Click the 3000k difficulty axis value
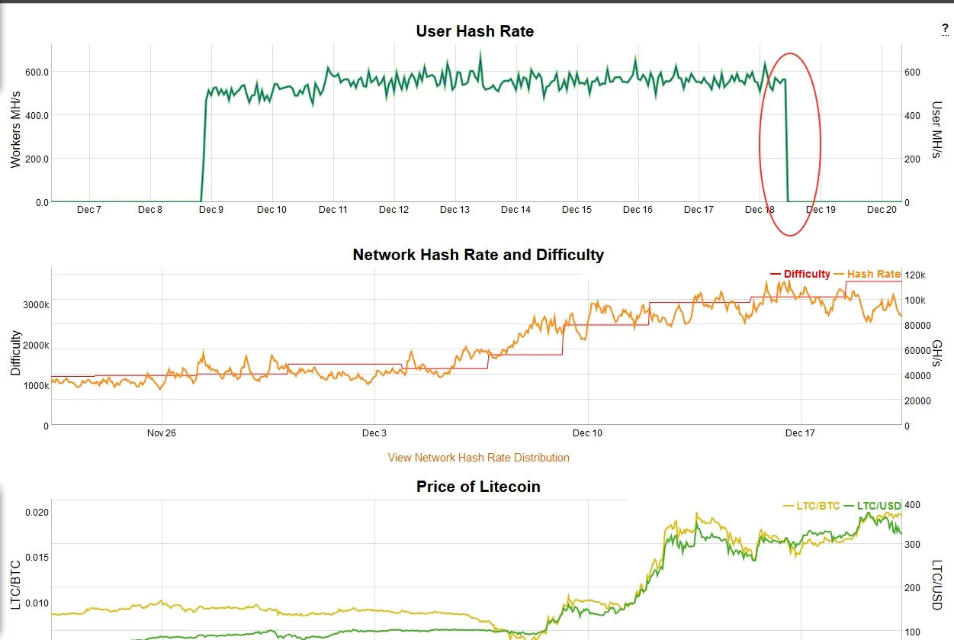 point(36,304)
